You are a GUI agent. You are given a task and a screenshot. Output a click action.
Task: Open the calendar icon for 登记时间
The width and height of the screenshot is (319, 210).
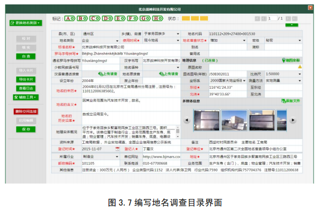(x=118, y=149)
